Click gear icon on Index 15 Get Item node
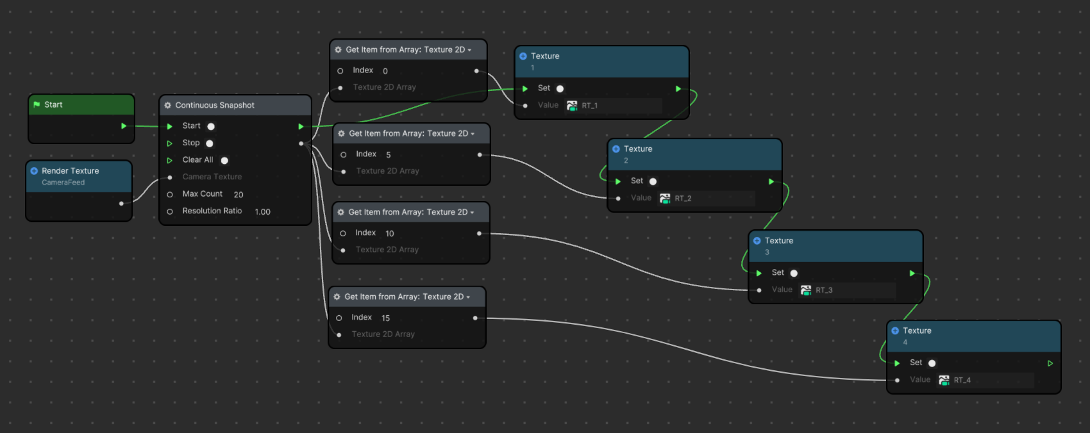 pyautogui.click(x=337, y=297)
